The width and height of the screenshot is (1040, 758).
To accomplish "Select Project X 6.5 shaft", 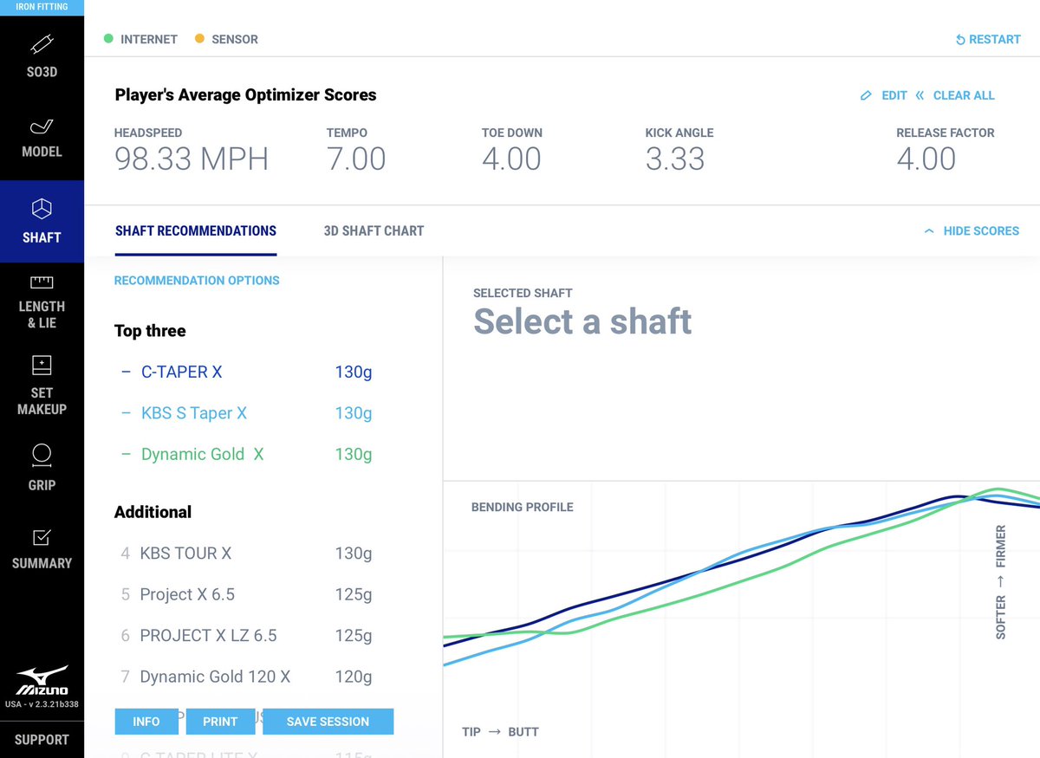I will click(187, 594).
